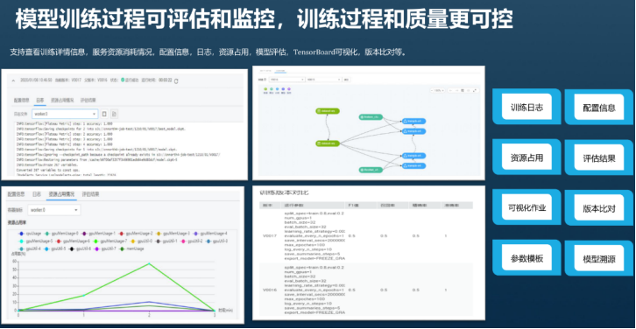Toggle gpuMemUsage-1 legend entry

(99, 234)
